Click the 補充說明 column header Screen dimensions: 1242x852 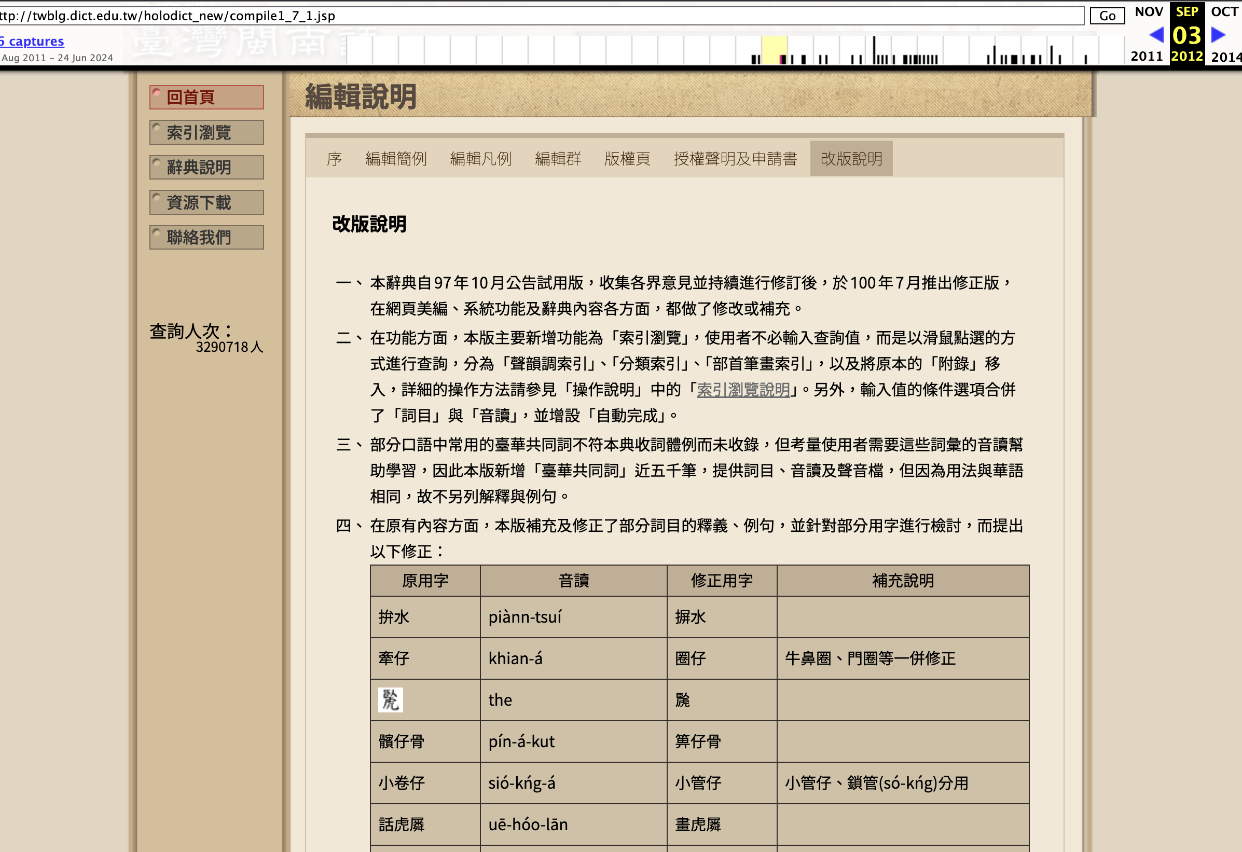[x=903, y=581]
